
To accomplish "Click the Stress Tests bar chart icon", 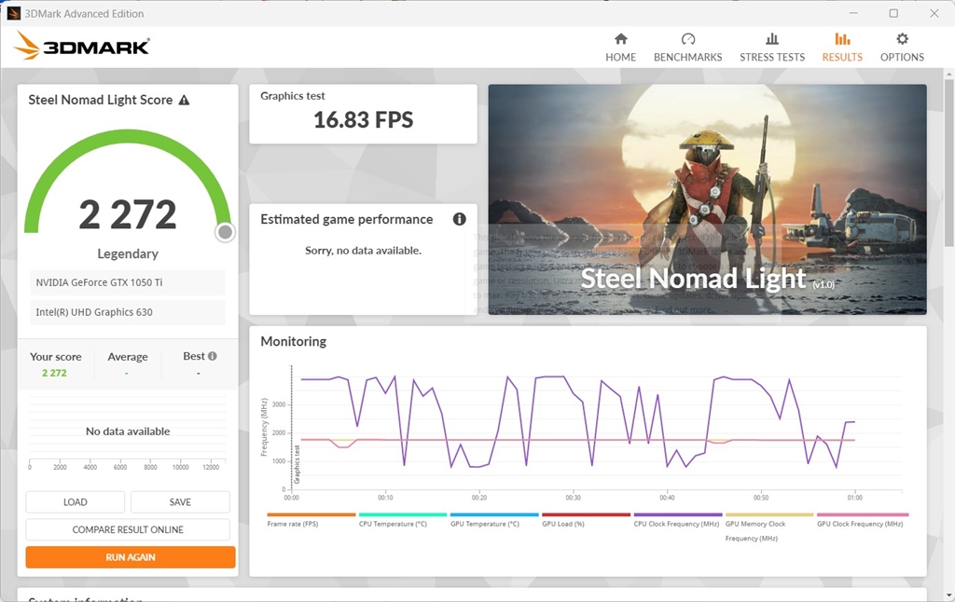I will [x=772, y=39].
